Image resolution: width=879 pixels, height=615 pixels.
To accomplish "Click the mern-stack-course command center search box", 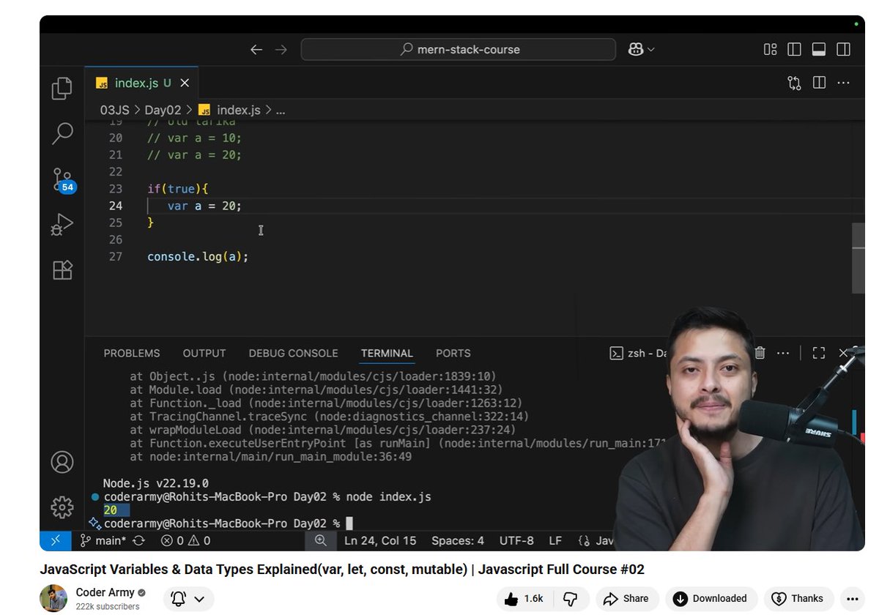I will tap(459, 49).
